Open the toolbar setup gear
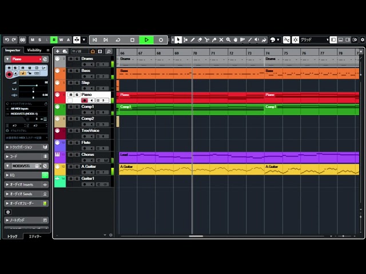The image size is (366, 274). pyautogui.click(x=363, y=40)
